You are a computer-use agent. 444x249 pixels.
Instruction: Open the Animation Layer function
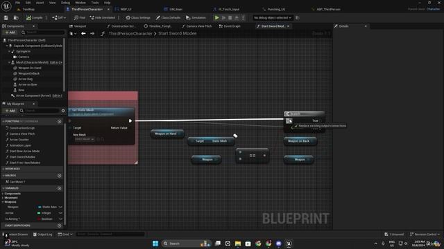click(20, 145)
